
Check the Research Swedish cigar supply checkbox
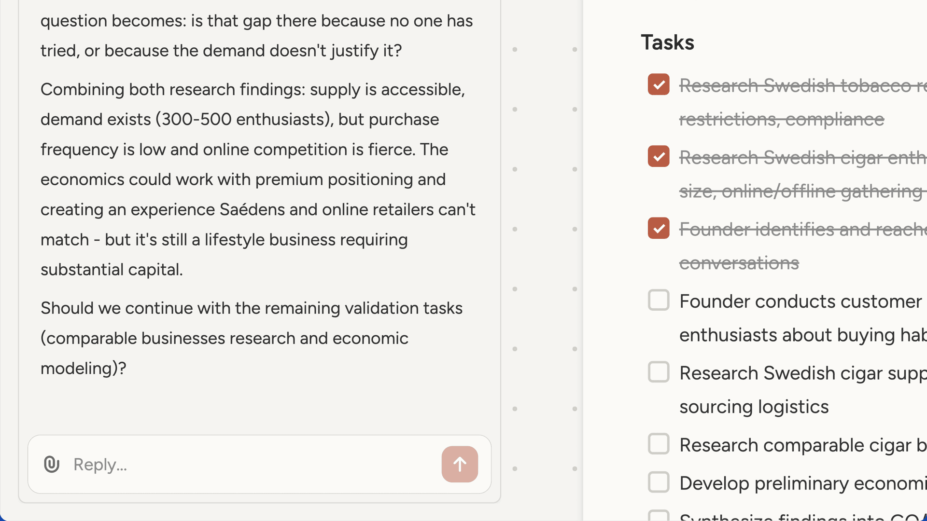pos(659,372)
